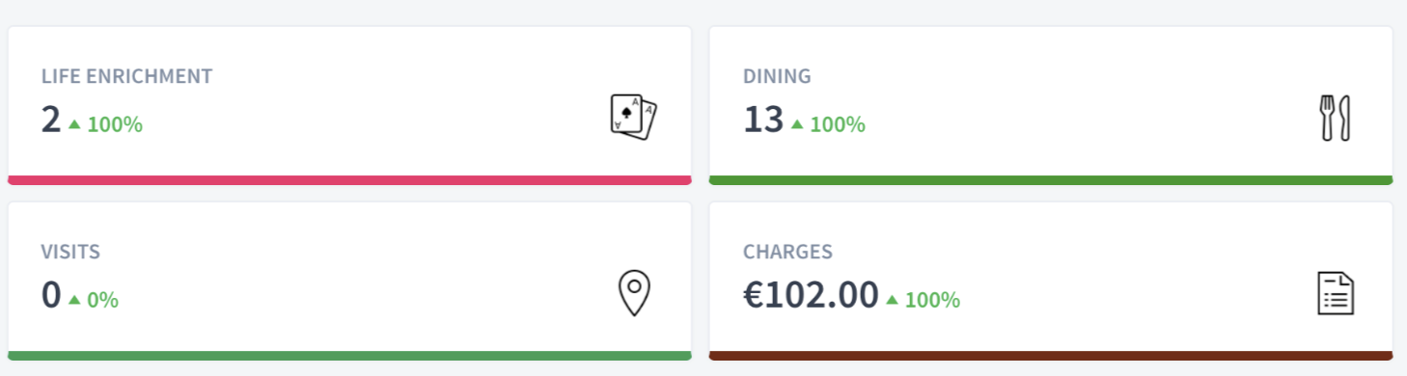Open the Life Enrichment heading
1407x376 pixels.
click(x=126, y=76)
